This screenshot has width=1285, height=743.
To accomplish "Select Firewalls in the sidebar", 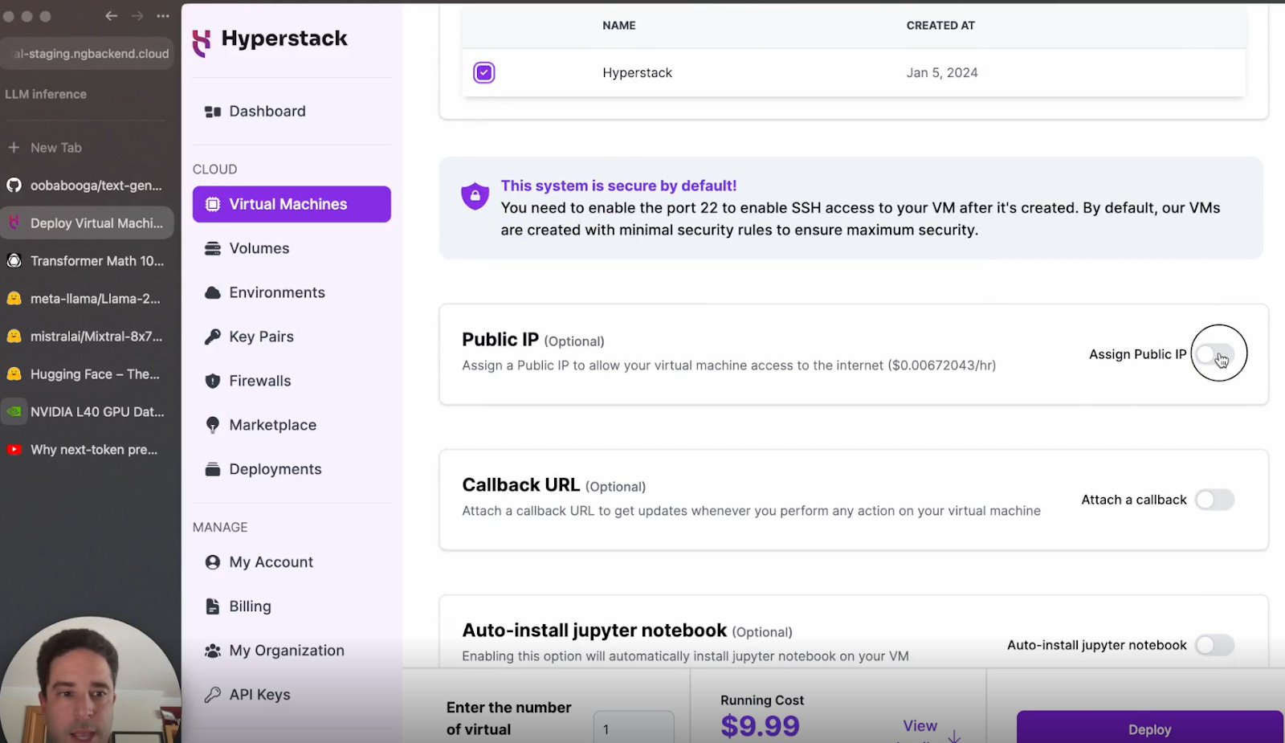I will coord(292,381).
